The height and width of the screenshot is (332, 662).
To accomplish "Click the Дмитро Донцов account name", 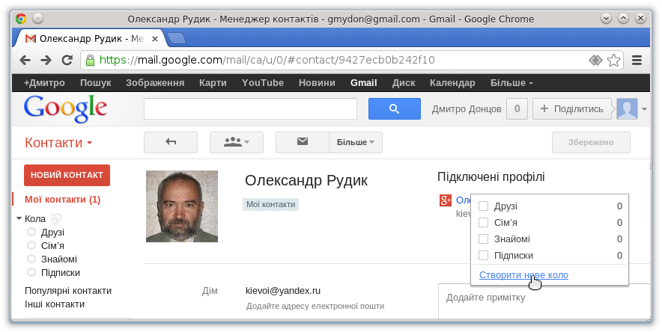I will [467, 109].
